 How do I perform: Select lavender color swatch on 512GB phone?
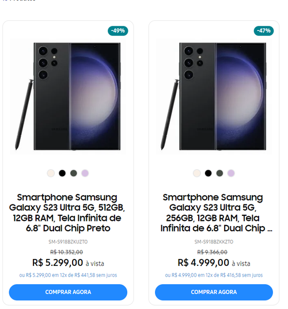[85, 173]
